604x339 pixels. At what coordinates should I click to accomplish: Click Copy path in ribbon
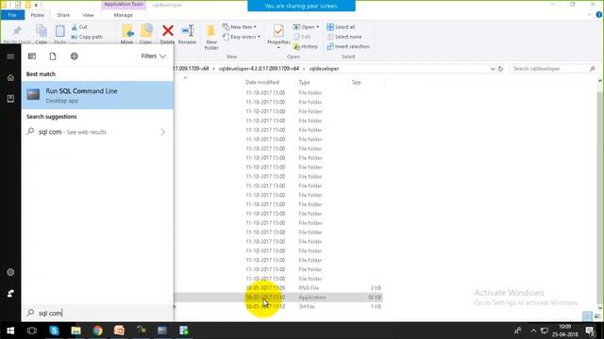click(x=87, y=37)
